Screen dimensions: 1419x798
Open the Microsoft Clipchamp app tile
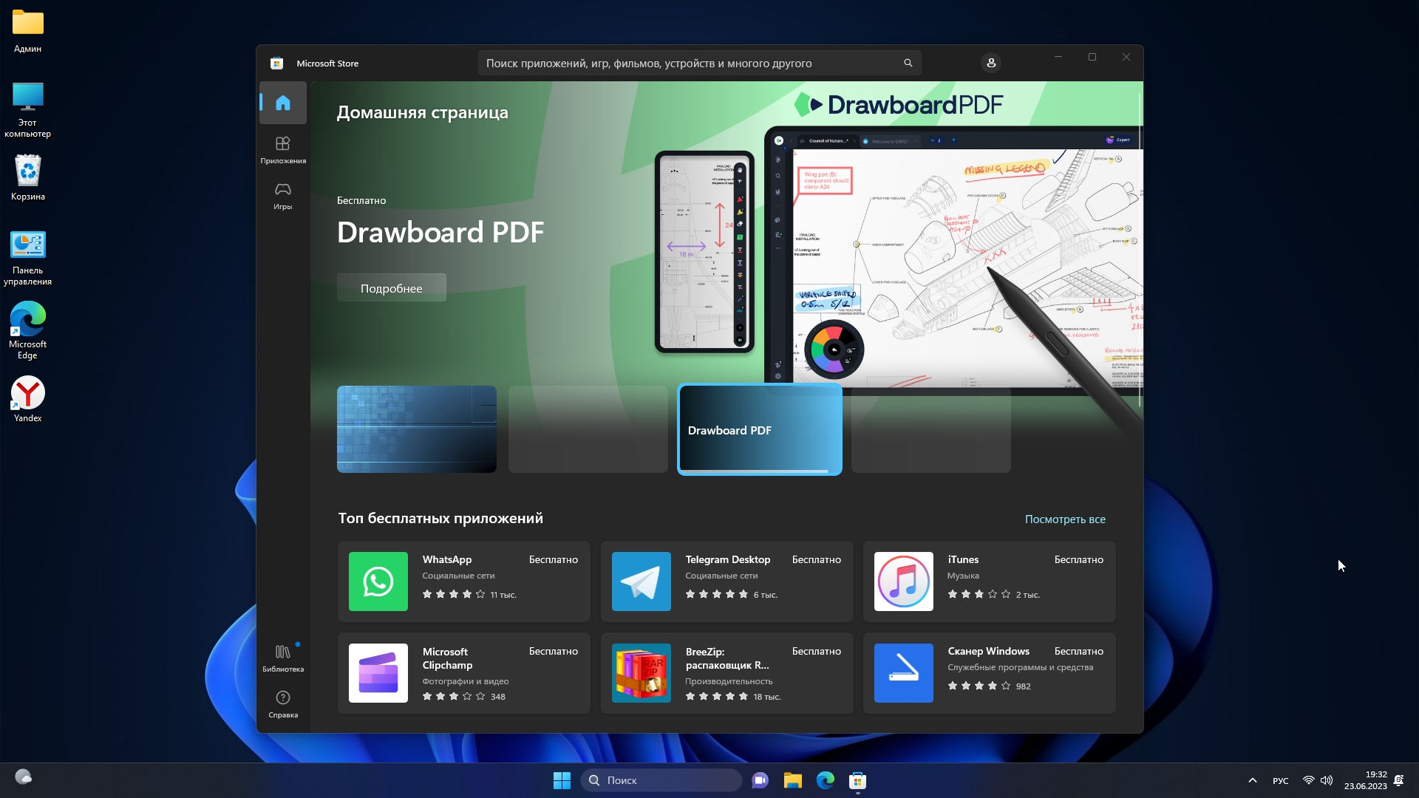coord(463,673)
